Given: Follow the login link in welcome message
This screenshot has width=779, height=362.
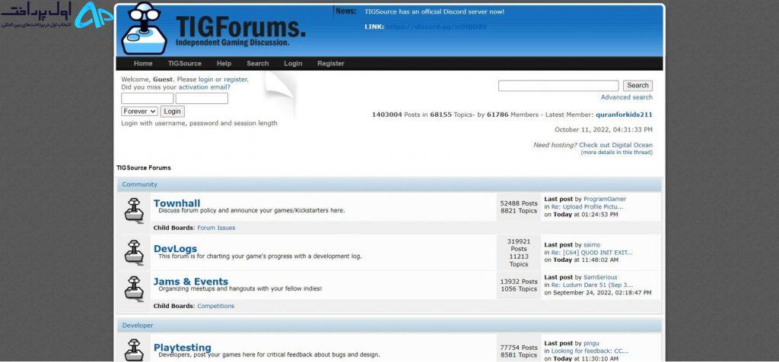Looking at the screenshot, I should pyautogui.click(x=205, y=80).
